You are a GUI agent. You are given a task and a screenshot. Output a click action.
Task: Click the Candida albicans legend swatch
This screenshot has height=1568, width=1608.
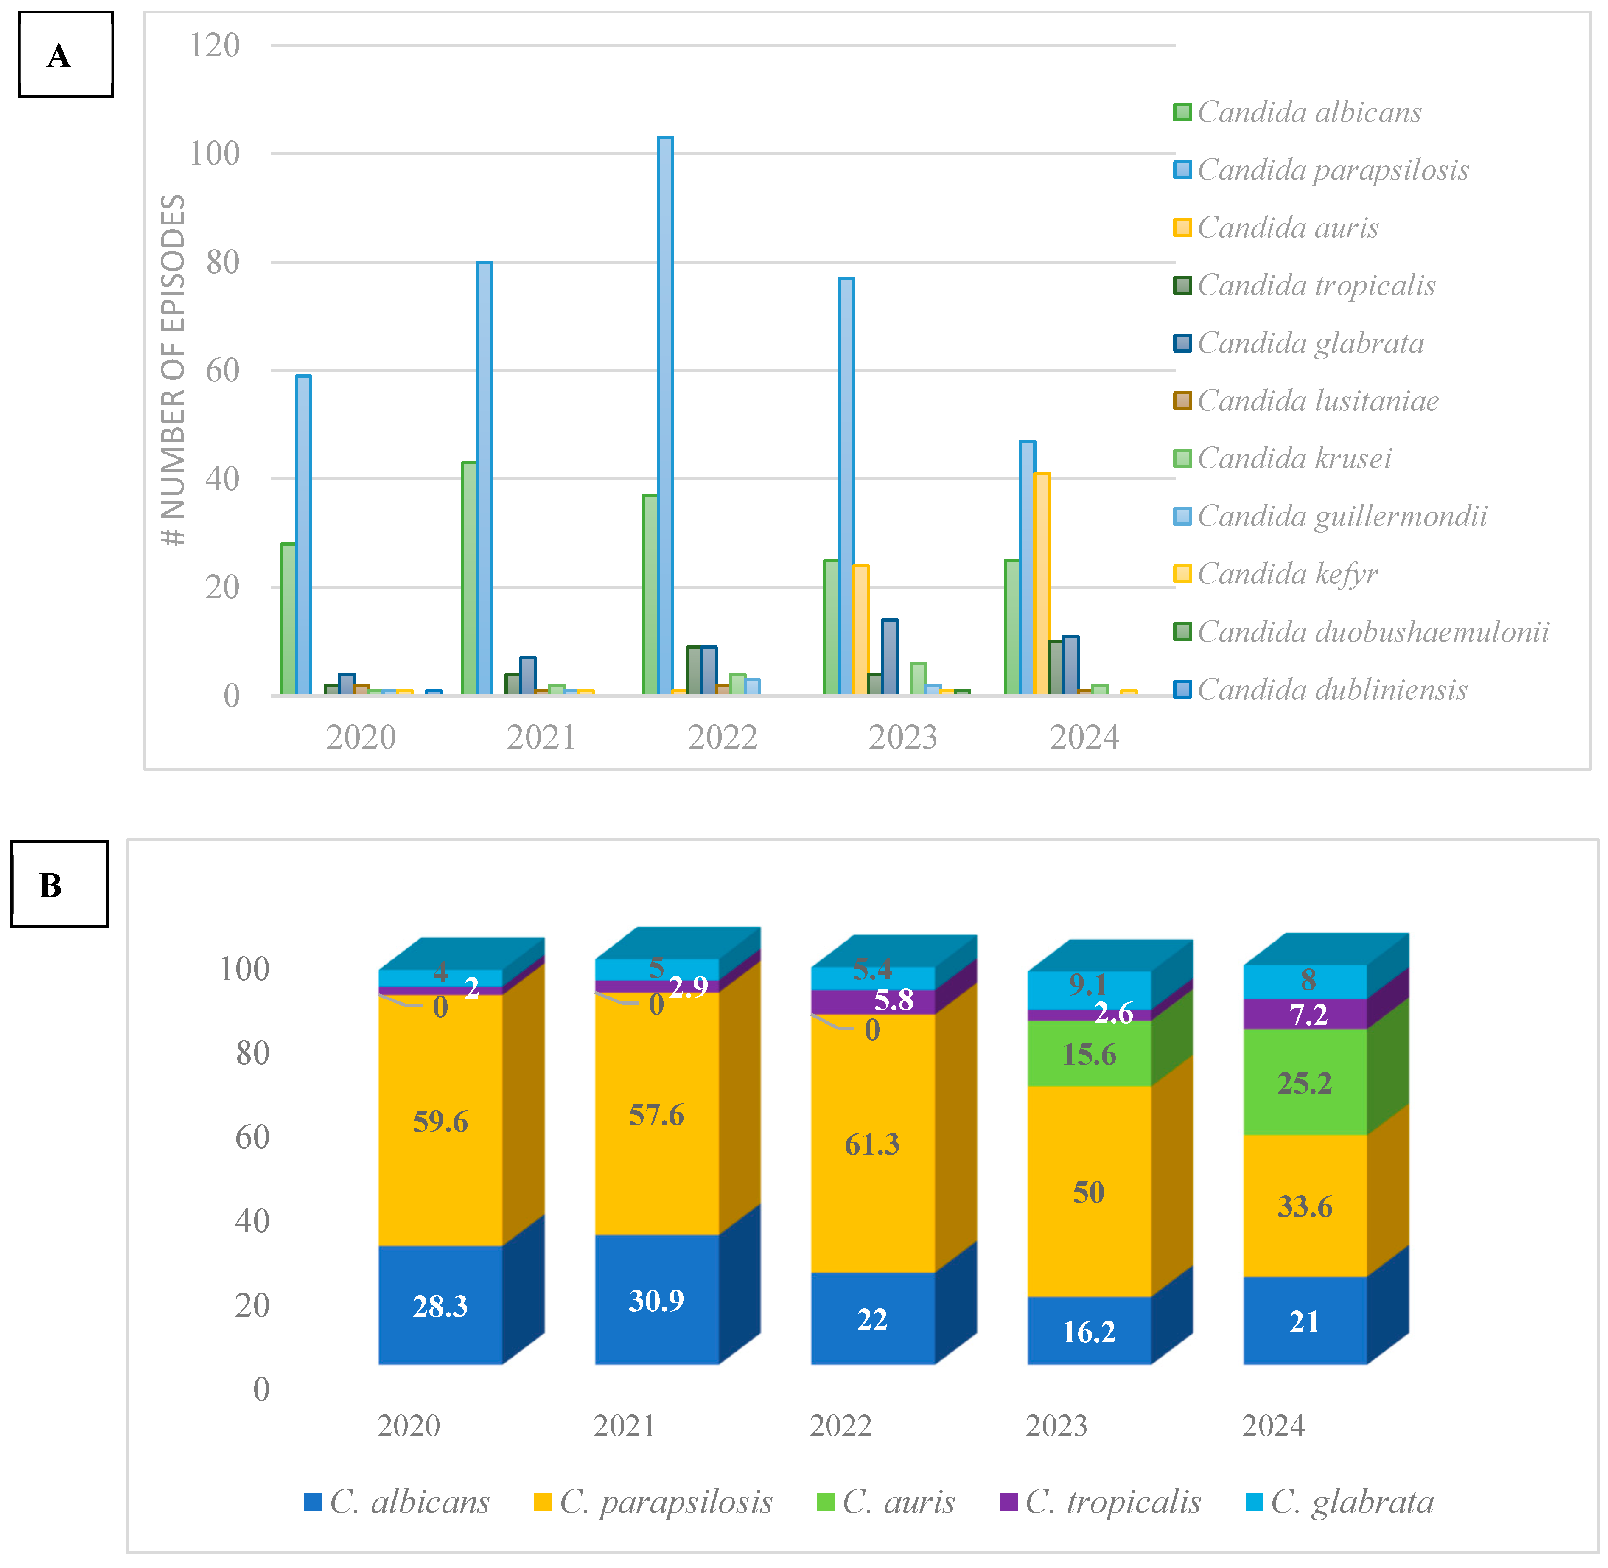point(1182,112)
